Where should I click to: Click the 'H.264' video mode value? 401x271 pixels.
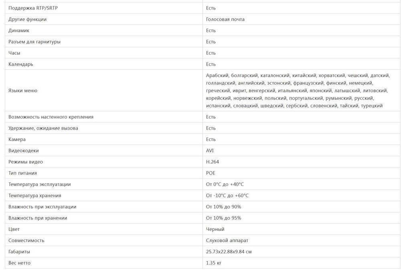(x=213, y=162)
